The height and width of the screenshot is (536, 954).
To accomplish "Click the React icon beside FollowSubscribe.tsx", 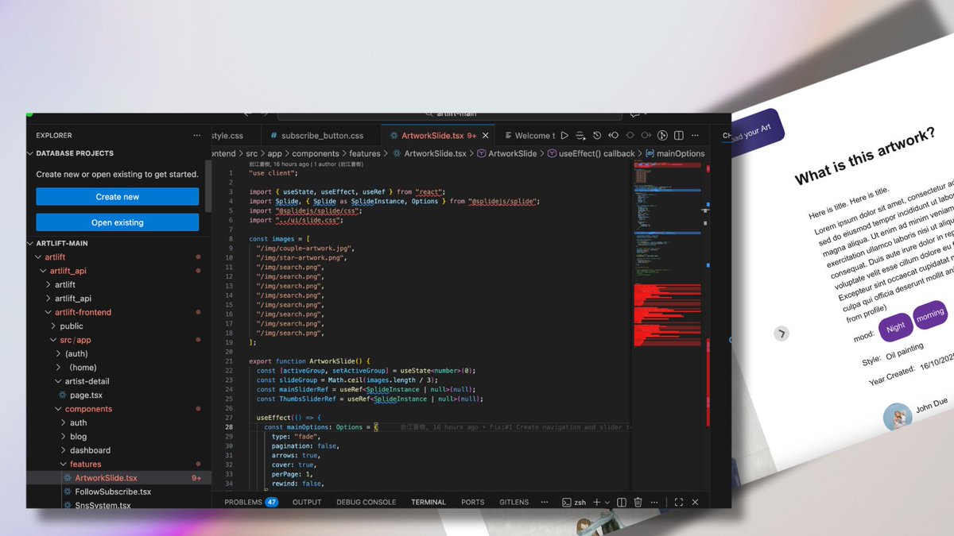I will 68,492.
